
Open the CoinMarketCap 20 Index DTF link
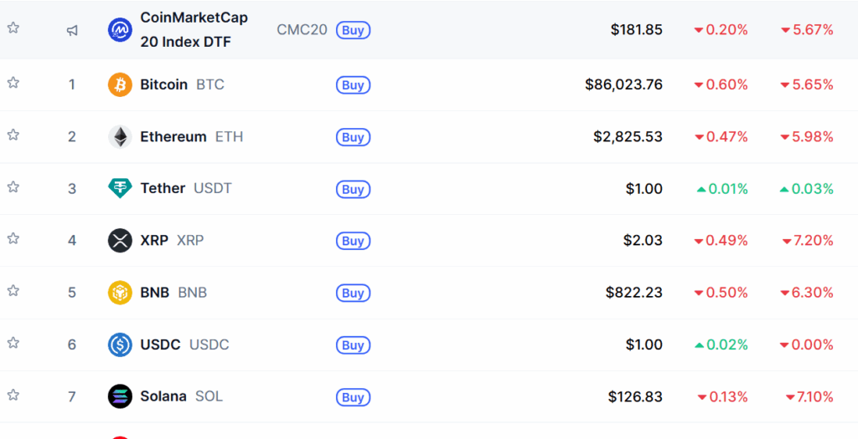pyautogui.click(x=194, y=29)
